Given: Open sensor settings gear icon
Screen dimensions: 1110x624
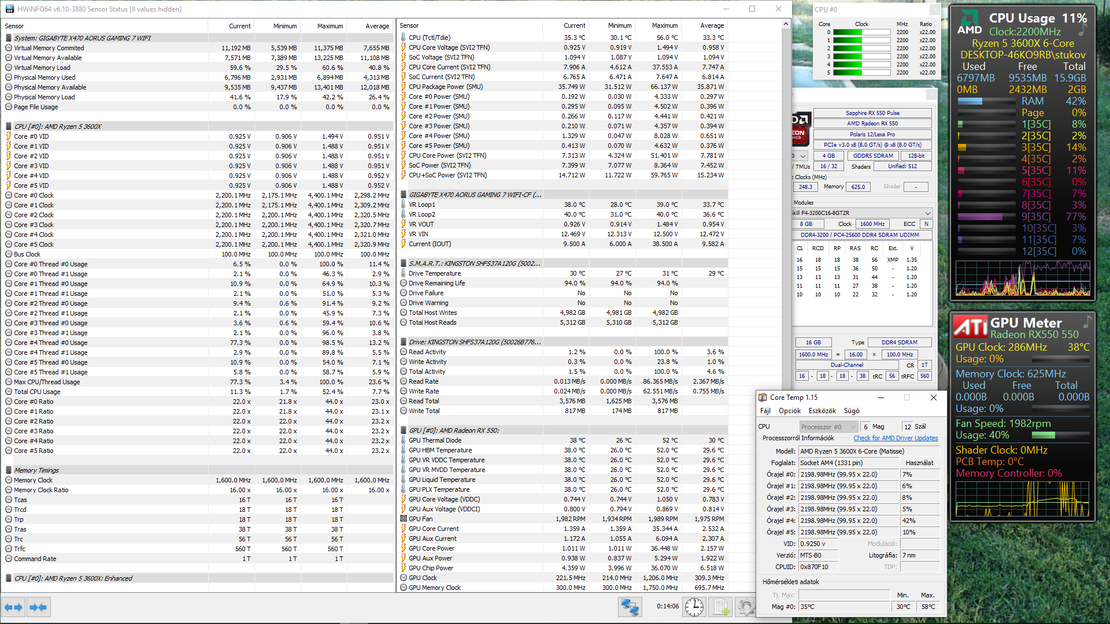Looking at the screenshot, I should [746, 607].
